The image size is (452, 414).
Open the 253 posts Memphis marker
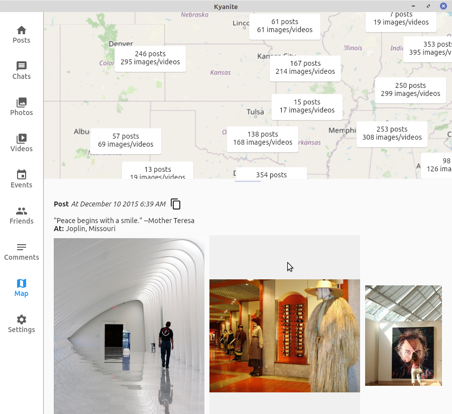tap(392, 134)
